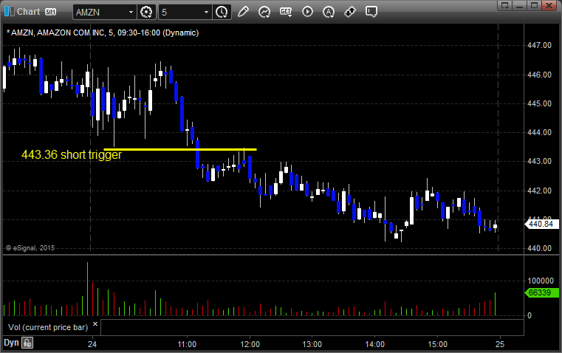Click the 446.00 price axis label

539,75
